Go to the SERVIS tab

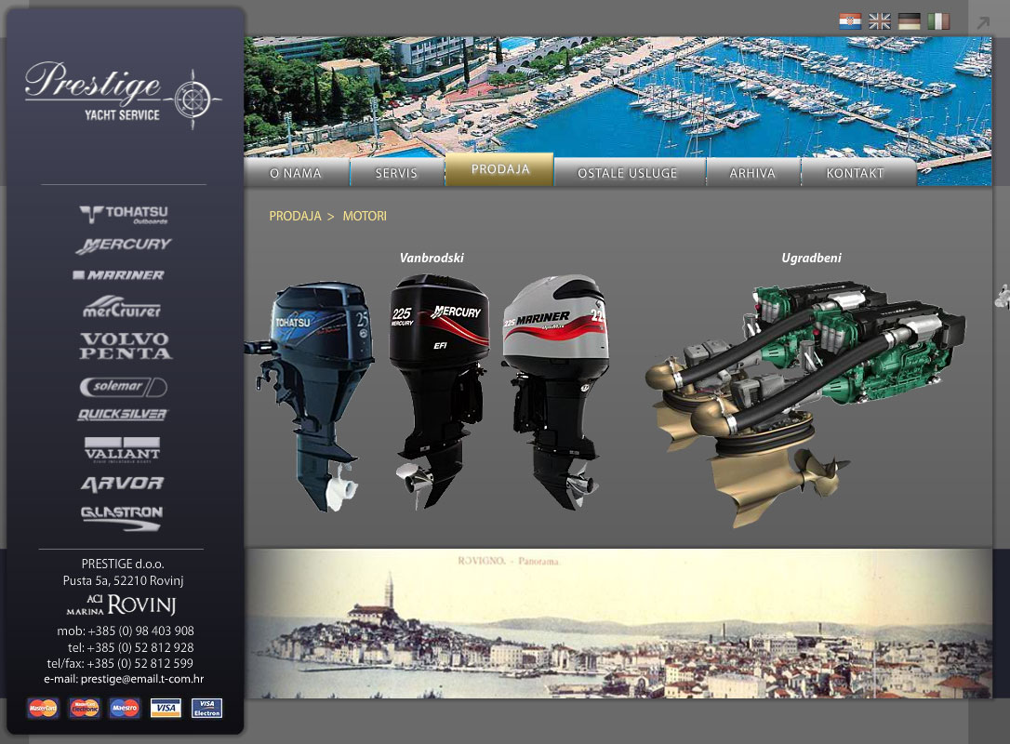[x=396, y=173]
